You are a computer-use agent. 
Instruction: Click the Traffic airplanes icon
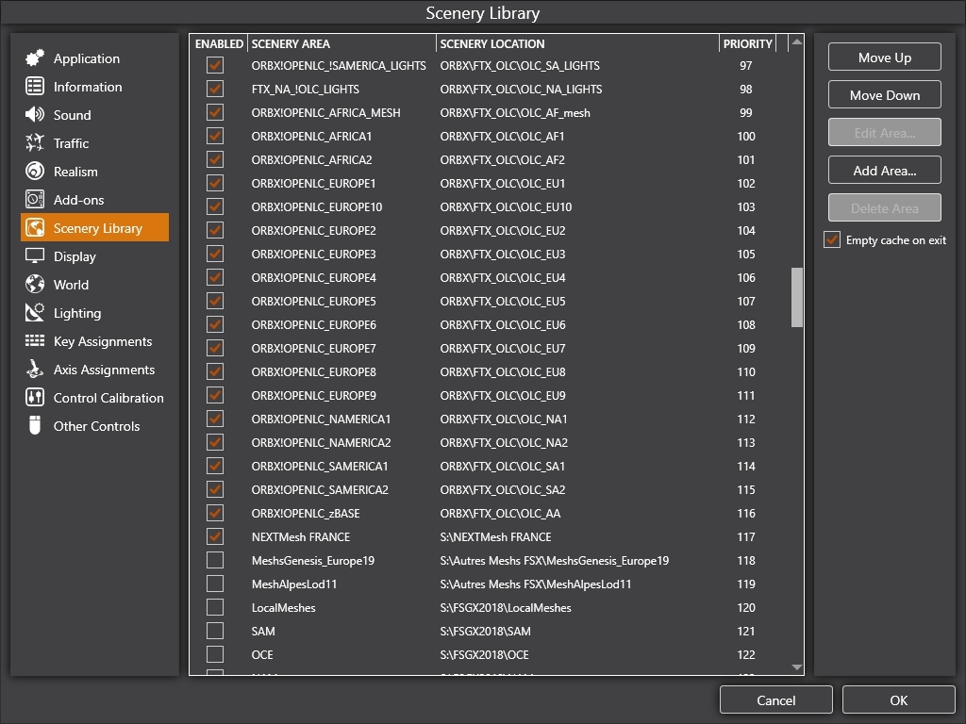coord(35,143)
